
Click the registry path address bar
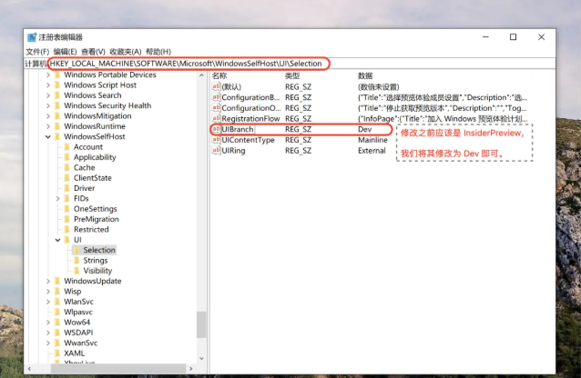pos(290,64)
